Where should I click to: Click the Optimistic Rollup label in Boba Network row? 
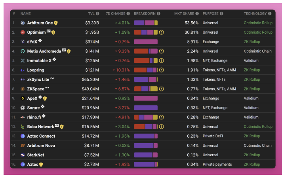pyautogui.click(x=258, y=127)
